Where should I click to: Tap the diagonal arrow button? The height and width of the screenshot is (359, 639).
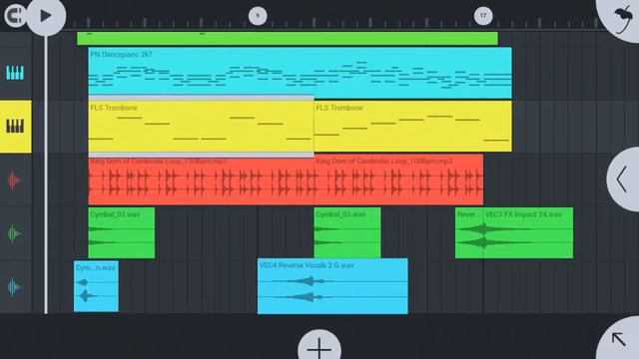point(619,339)
